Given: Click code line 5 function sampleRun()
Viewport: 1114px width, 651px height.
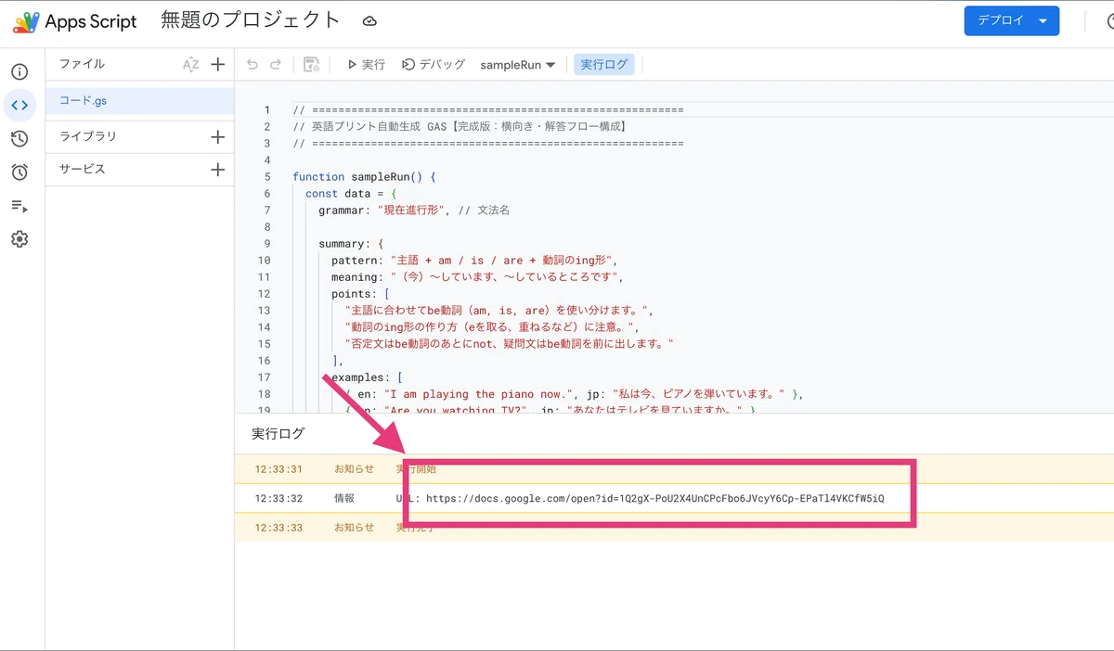Looking at the screenshot, I should (x=364, y=176).
